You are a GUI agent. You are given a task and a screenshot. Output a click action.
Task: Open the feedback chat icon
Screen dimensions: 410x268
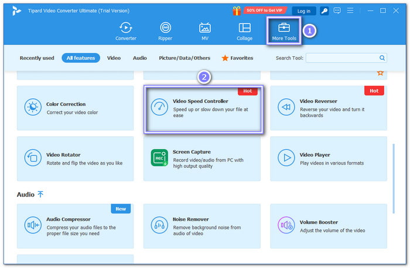pos(337,11)
